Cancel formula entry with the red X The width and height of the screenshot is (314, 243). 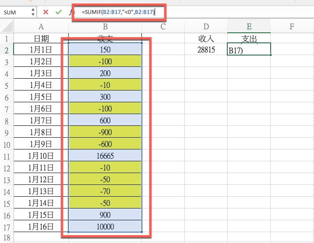(46, 12)
